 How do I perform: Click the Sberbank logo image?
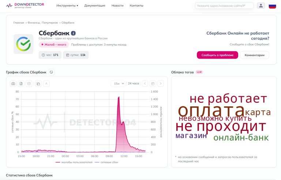pos(23,44)
